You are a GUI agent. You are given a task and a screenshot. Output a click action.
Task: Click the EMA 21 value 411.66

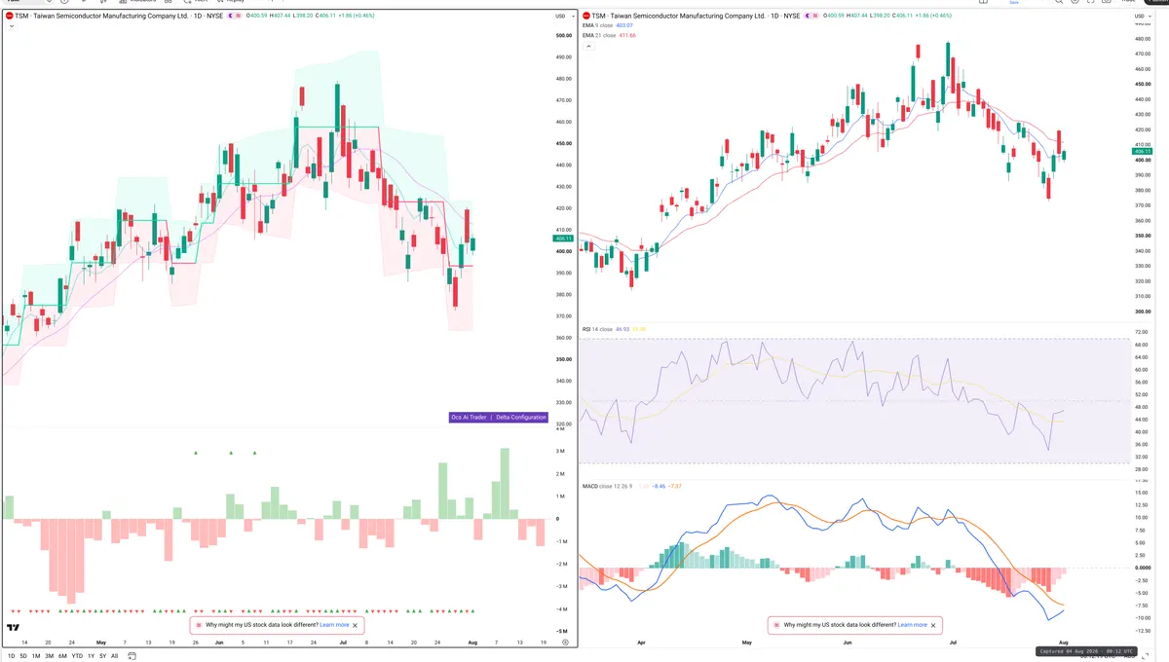click(x=627, y=35)
